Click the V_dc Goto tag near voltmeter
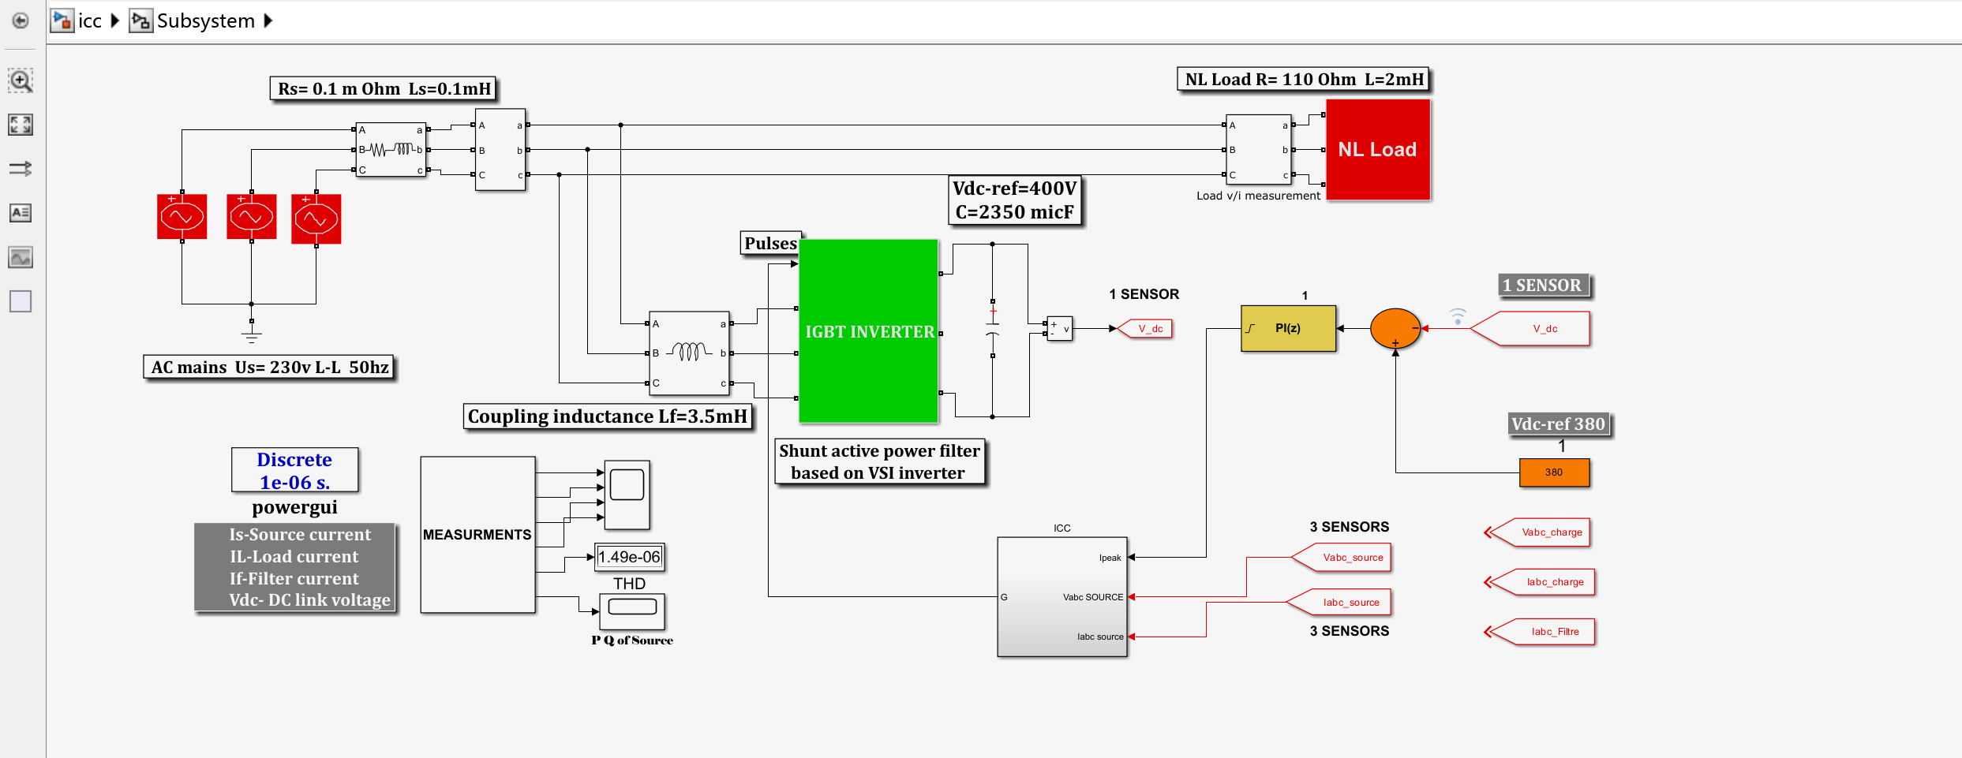Screen dimensions: 1962x758 coord(1145,329)
